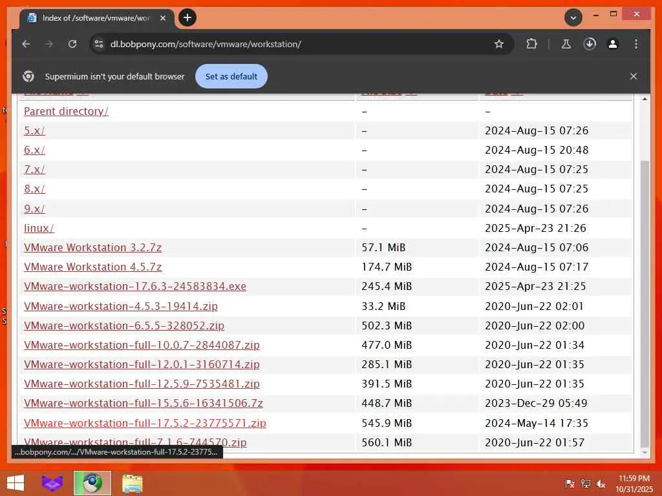Open the 6.x/ folder
662x496 pixels.
pos(35,150)
